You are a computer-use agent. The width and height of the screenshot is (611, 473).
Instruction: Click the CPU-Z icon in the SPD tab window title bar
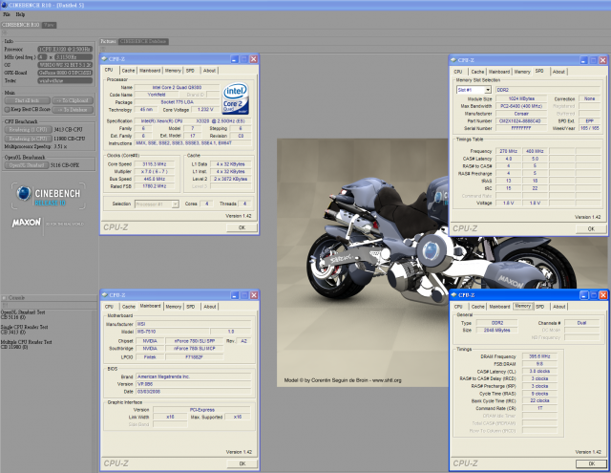[x=453, y=60]
